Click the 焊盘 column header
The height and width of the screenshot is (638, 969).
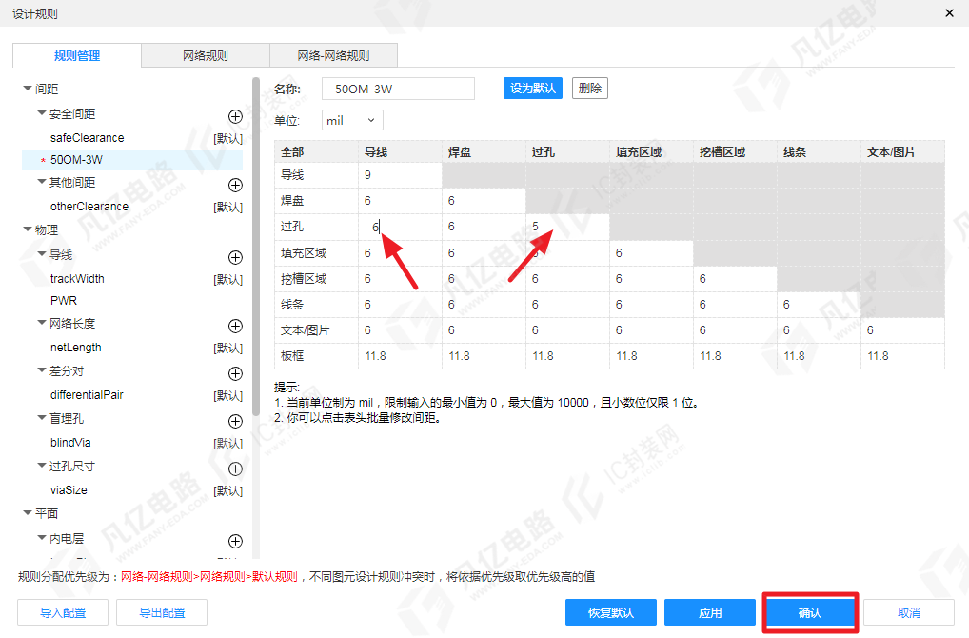(x=484, y=152)
